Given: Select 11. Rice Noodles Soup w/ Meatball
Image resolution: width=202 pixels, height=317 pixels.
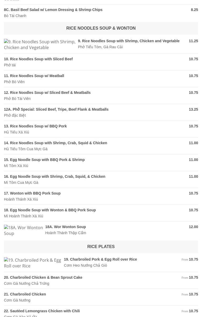Looking at the screenshot, I should point(34,76).
